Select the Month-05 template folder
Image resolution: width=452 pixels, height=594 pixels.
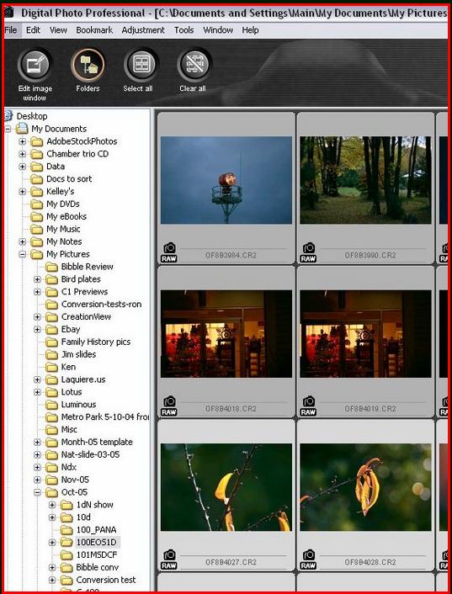[x=97, y=442]
